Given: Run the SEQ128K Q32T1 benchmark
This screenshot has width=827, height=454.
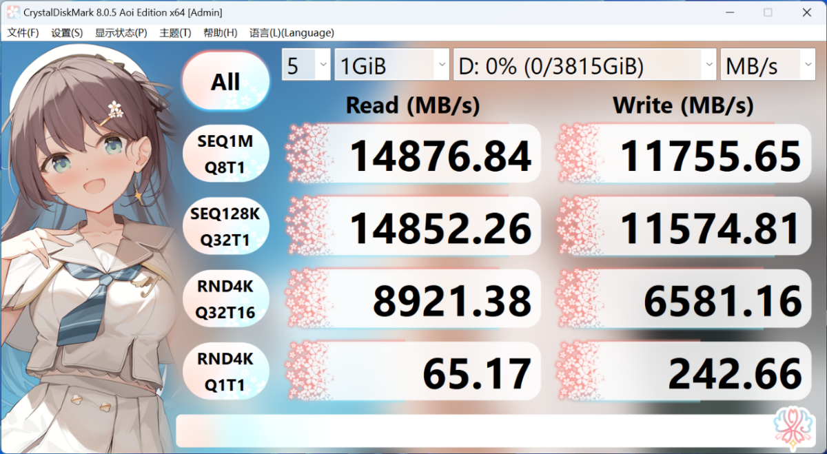Looking at the screenshot, I should [x=225, y=227].
